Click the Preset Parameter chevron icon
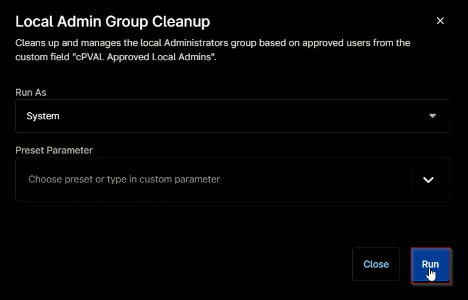 click(428, 180)
